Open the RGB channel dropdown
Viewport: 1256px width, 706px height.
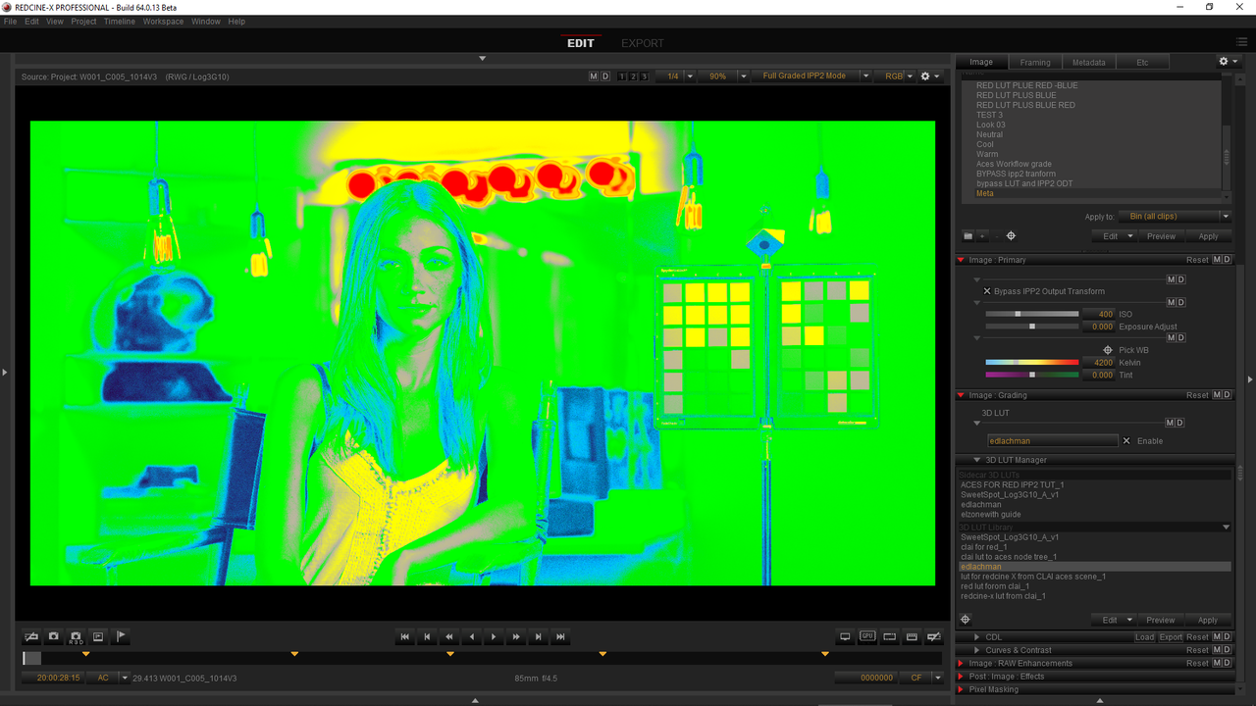click(x=896, y=76)
